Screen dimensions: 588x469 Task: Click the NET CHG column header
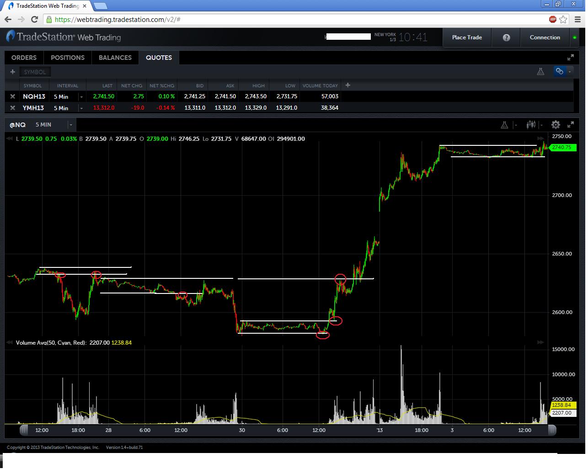(132, 85)
